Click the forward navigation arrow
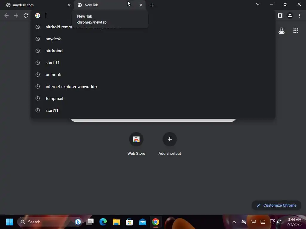Screen dimensions: 306x229 pyautogui.click(x=16, y=16)
